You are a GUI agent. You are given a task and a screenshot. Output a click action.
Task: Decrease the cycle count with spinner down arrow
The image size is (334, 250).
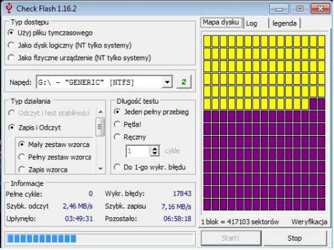click(x=154, y=154)
